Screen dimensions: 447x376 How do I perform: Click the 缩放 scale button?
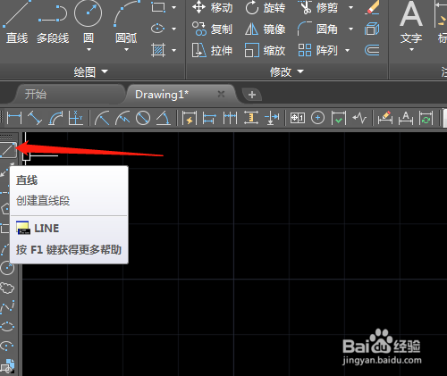[x=266, y=50]
